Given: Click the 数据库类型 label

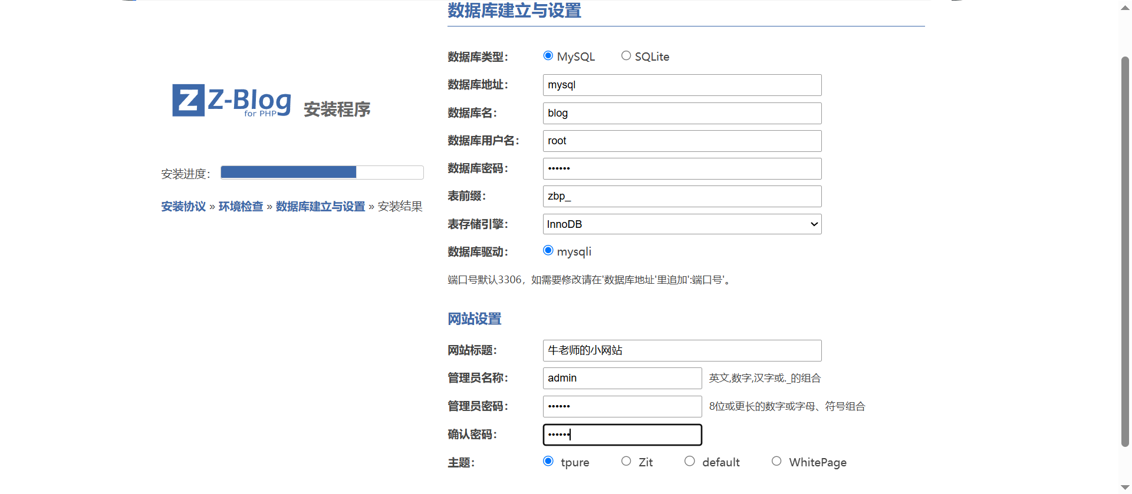Looking at the screenshot, I should pyautogui.click(x=477, y=57).
